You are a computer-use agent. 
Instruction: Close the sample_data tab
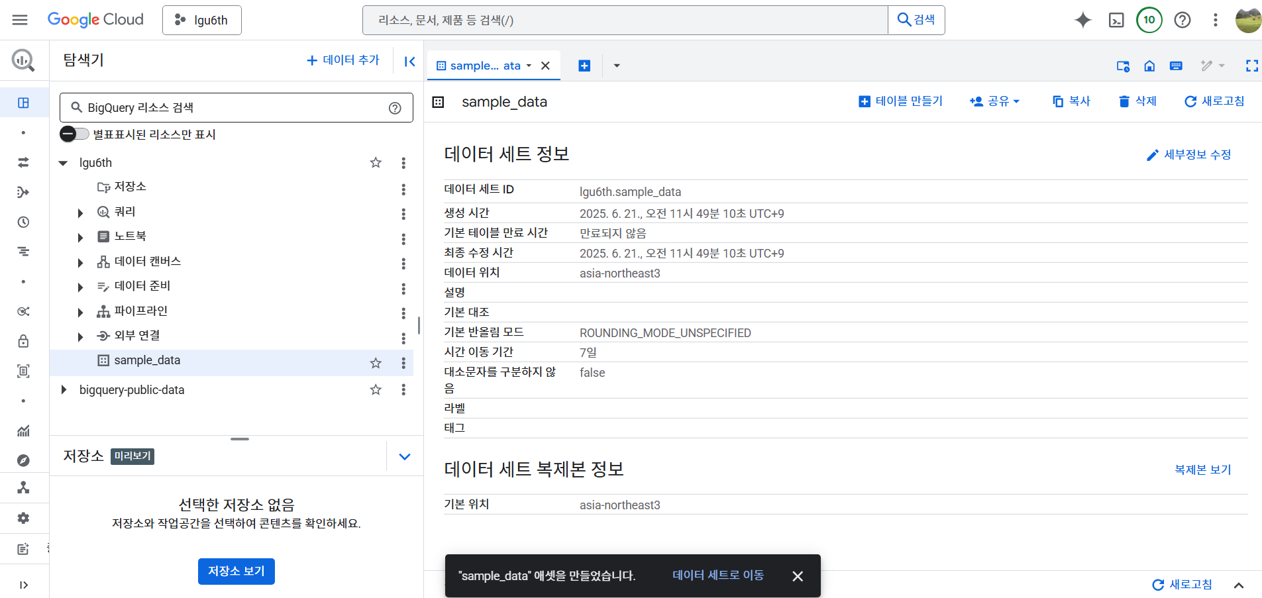tap(545, 66)
